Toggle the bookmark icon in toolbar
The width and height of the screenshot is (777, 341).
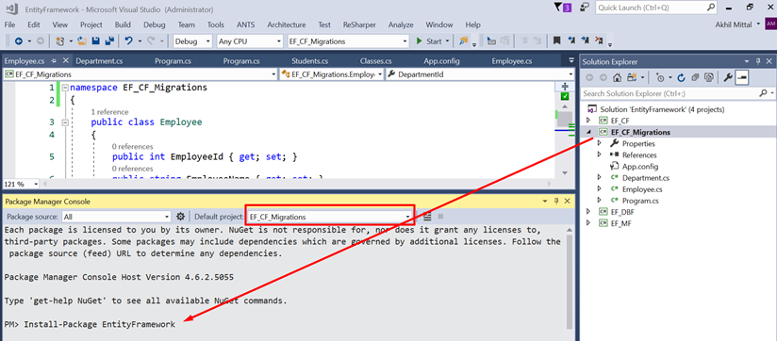[x=557, y=41]
